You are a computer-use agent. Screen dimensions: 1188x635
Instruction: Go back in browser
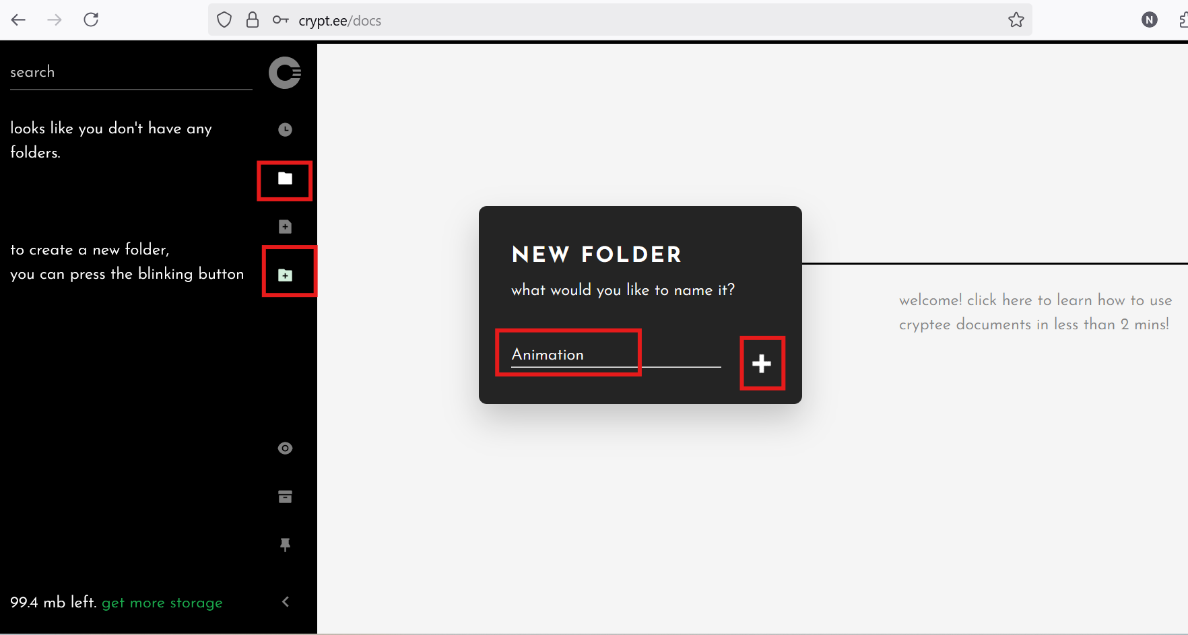tap(18, 20)
